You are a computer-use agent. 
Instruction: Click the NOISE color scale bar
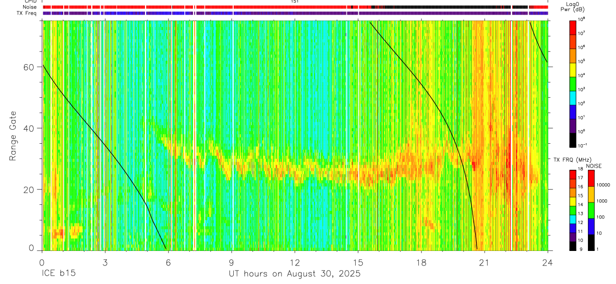591,210
